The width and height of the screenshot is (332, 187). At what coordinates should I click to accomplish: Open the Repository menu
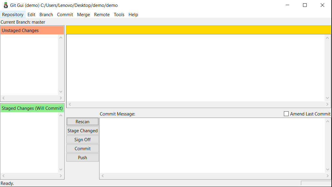tap(13, 14)
